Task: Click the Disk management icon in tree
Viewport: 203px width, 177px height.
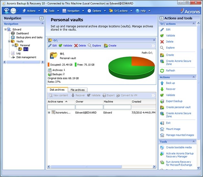Action: [x=13, y=57]
